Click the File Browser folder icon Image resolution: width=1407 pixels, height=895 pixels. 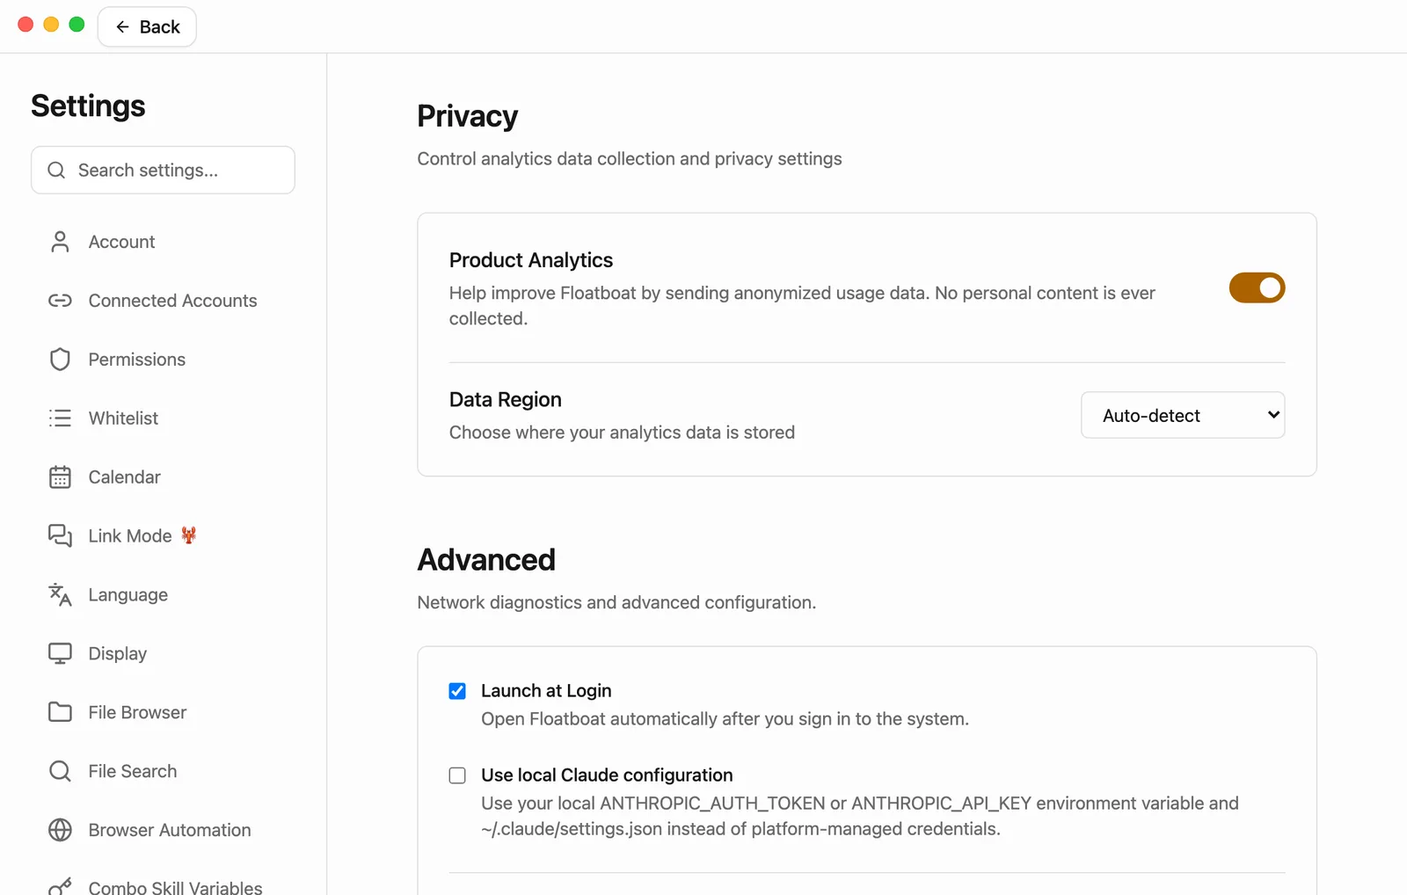(60, 712)
